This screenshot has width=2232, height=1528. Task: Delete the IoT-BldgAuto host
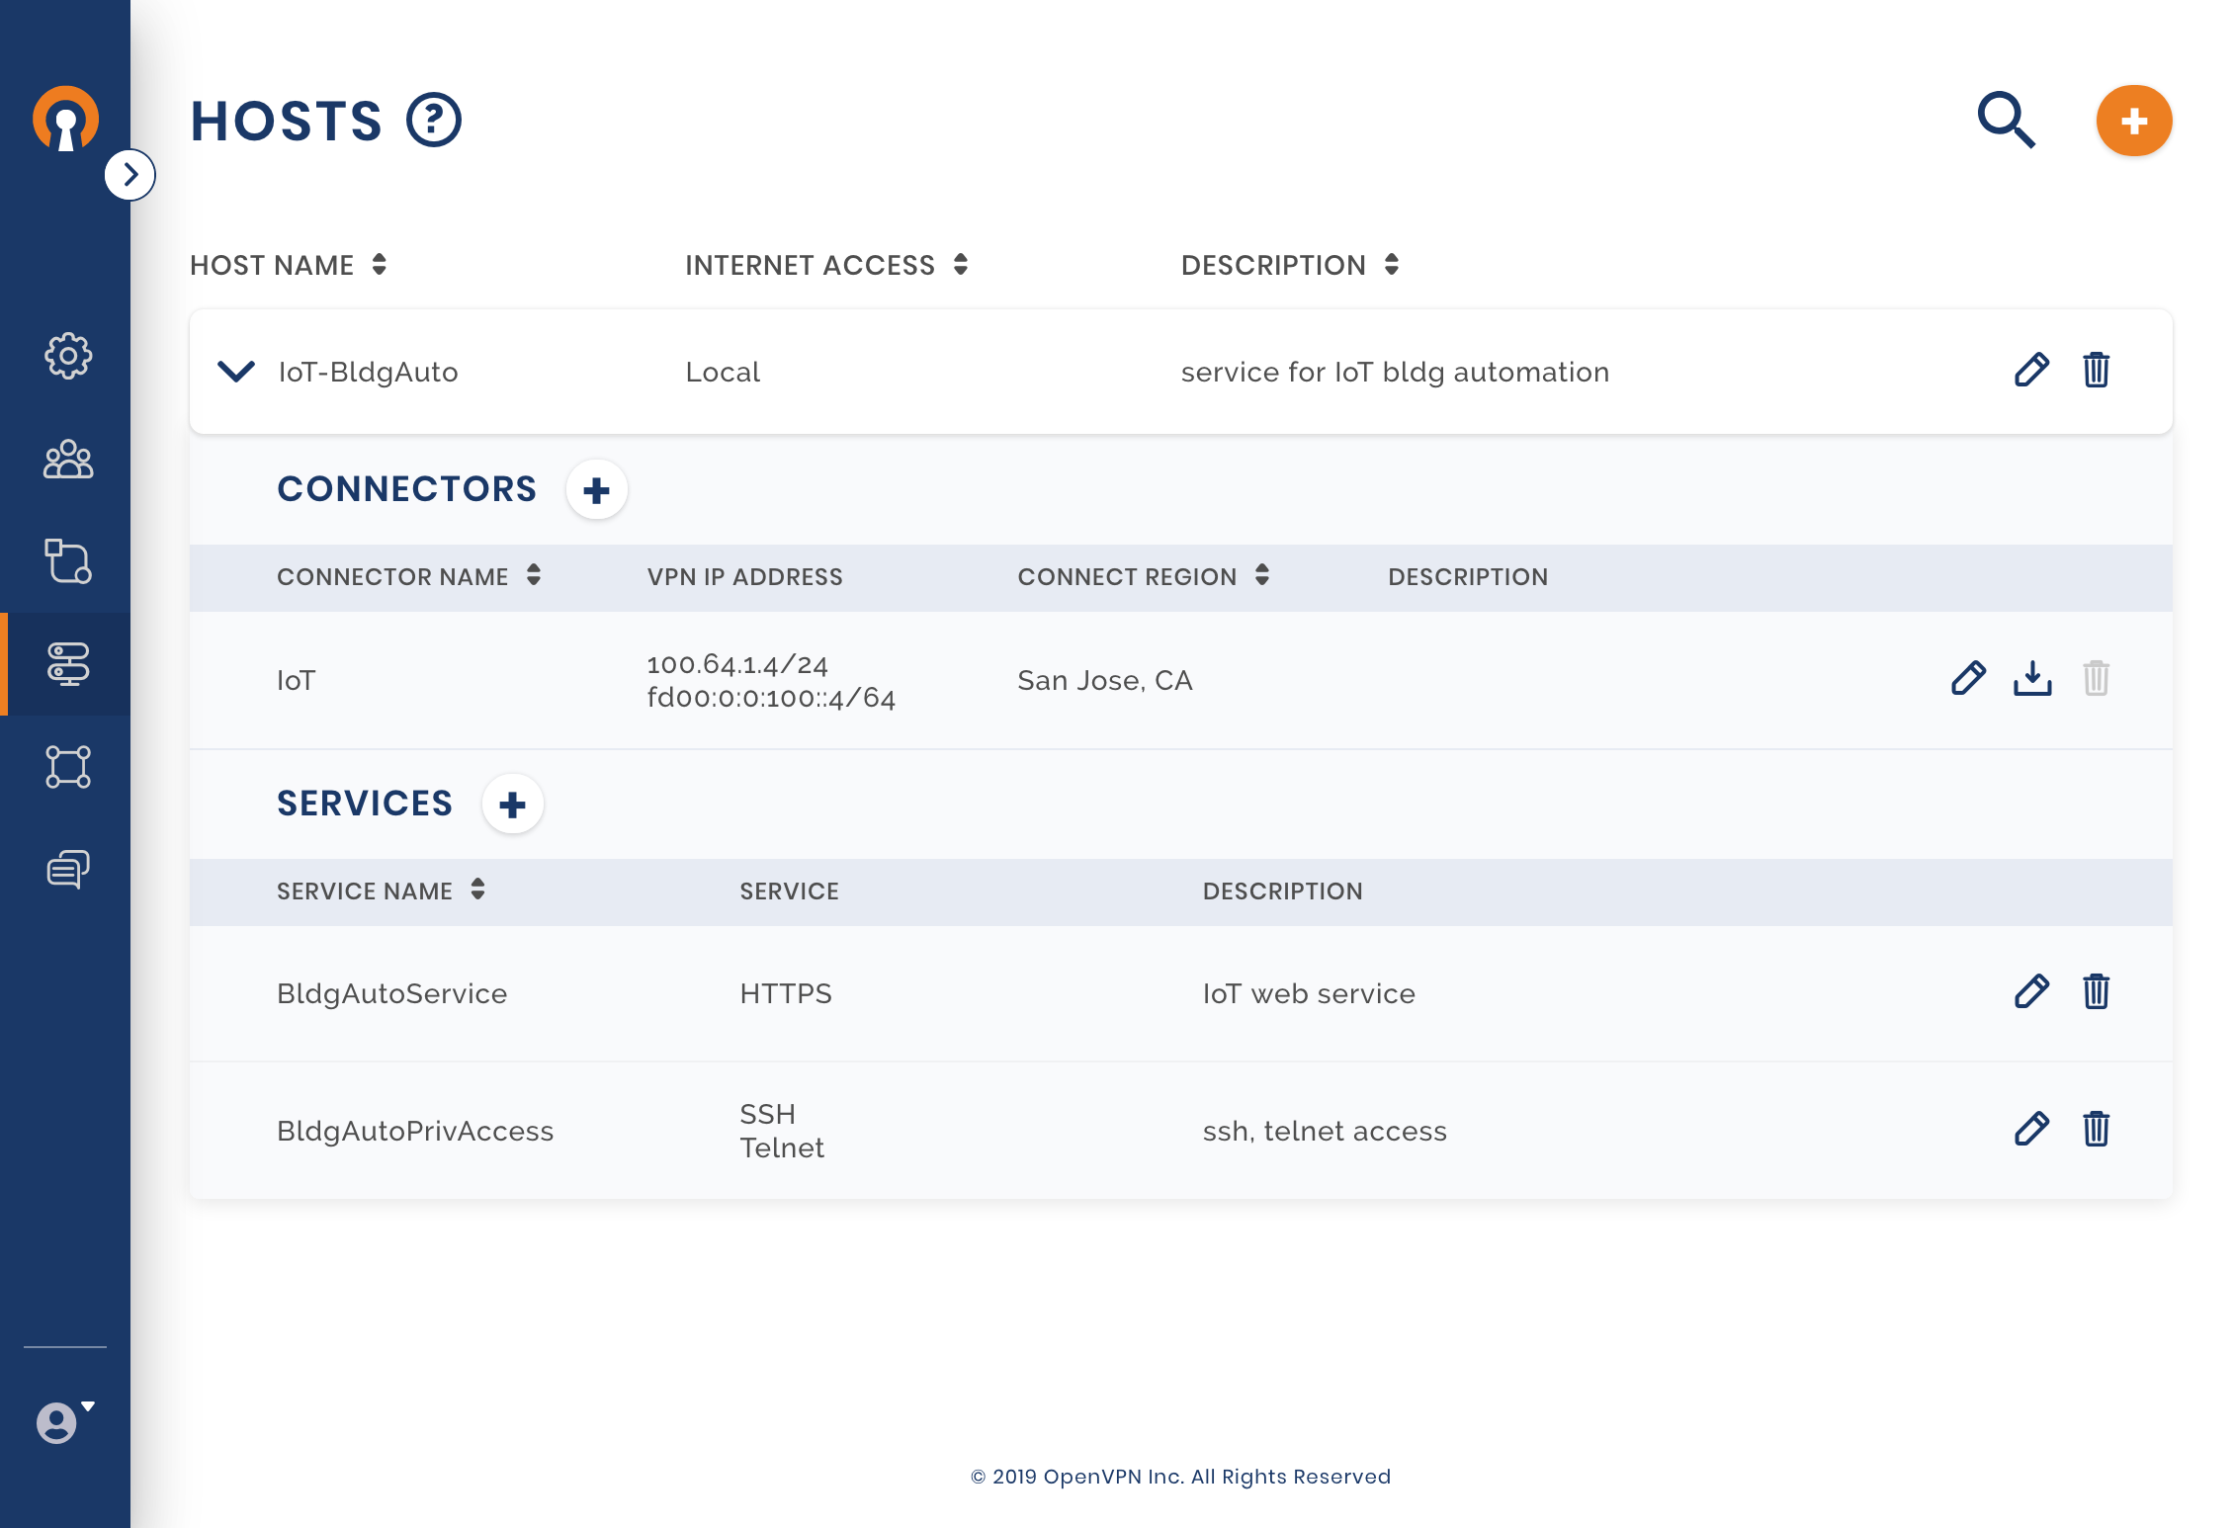(2096, 371)
